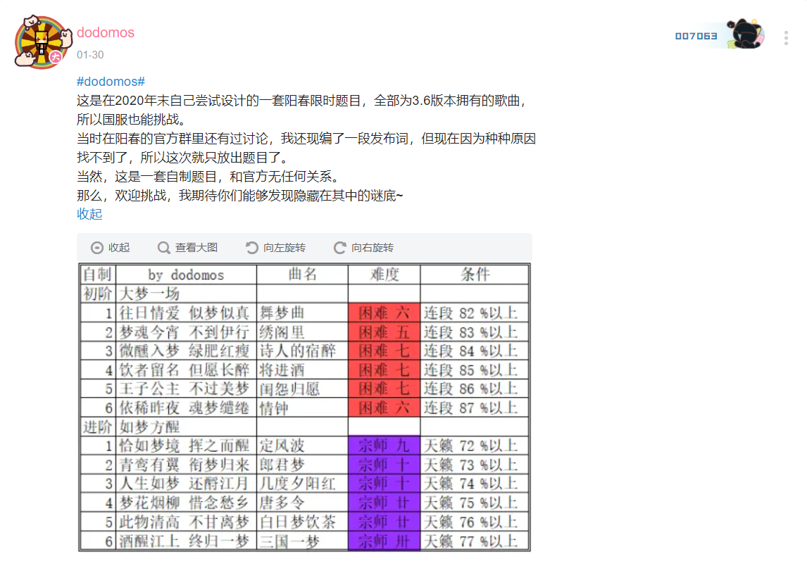Image resolution: width=807 pixels, height=561 pixels.
Task: Click the 白日梦饮茶 song cell
Action: click(302, 522)
